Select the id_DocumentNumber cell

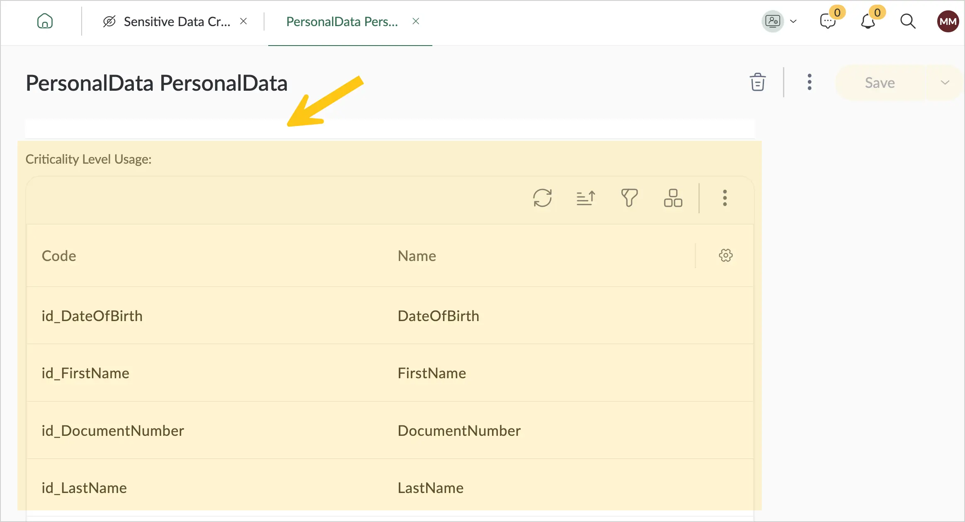pos(113,430)
